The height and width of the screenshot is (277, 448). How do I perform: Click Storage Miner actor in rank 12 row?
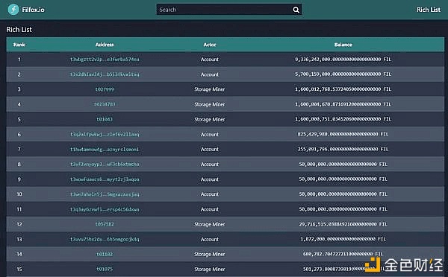click(210, 224)
